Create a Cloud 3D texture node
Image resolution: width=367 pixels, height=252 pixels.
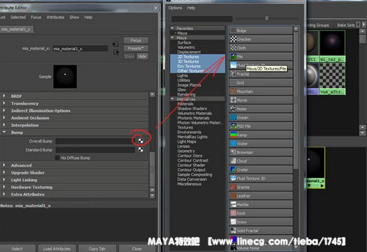[261, 161]
